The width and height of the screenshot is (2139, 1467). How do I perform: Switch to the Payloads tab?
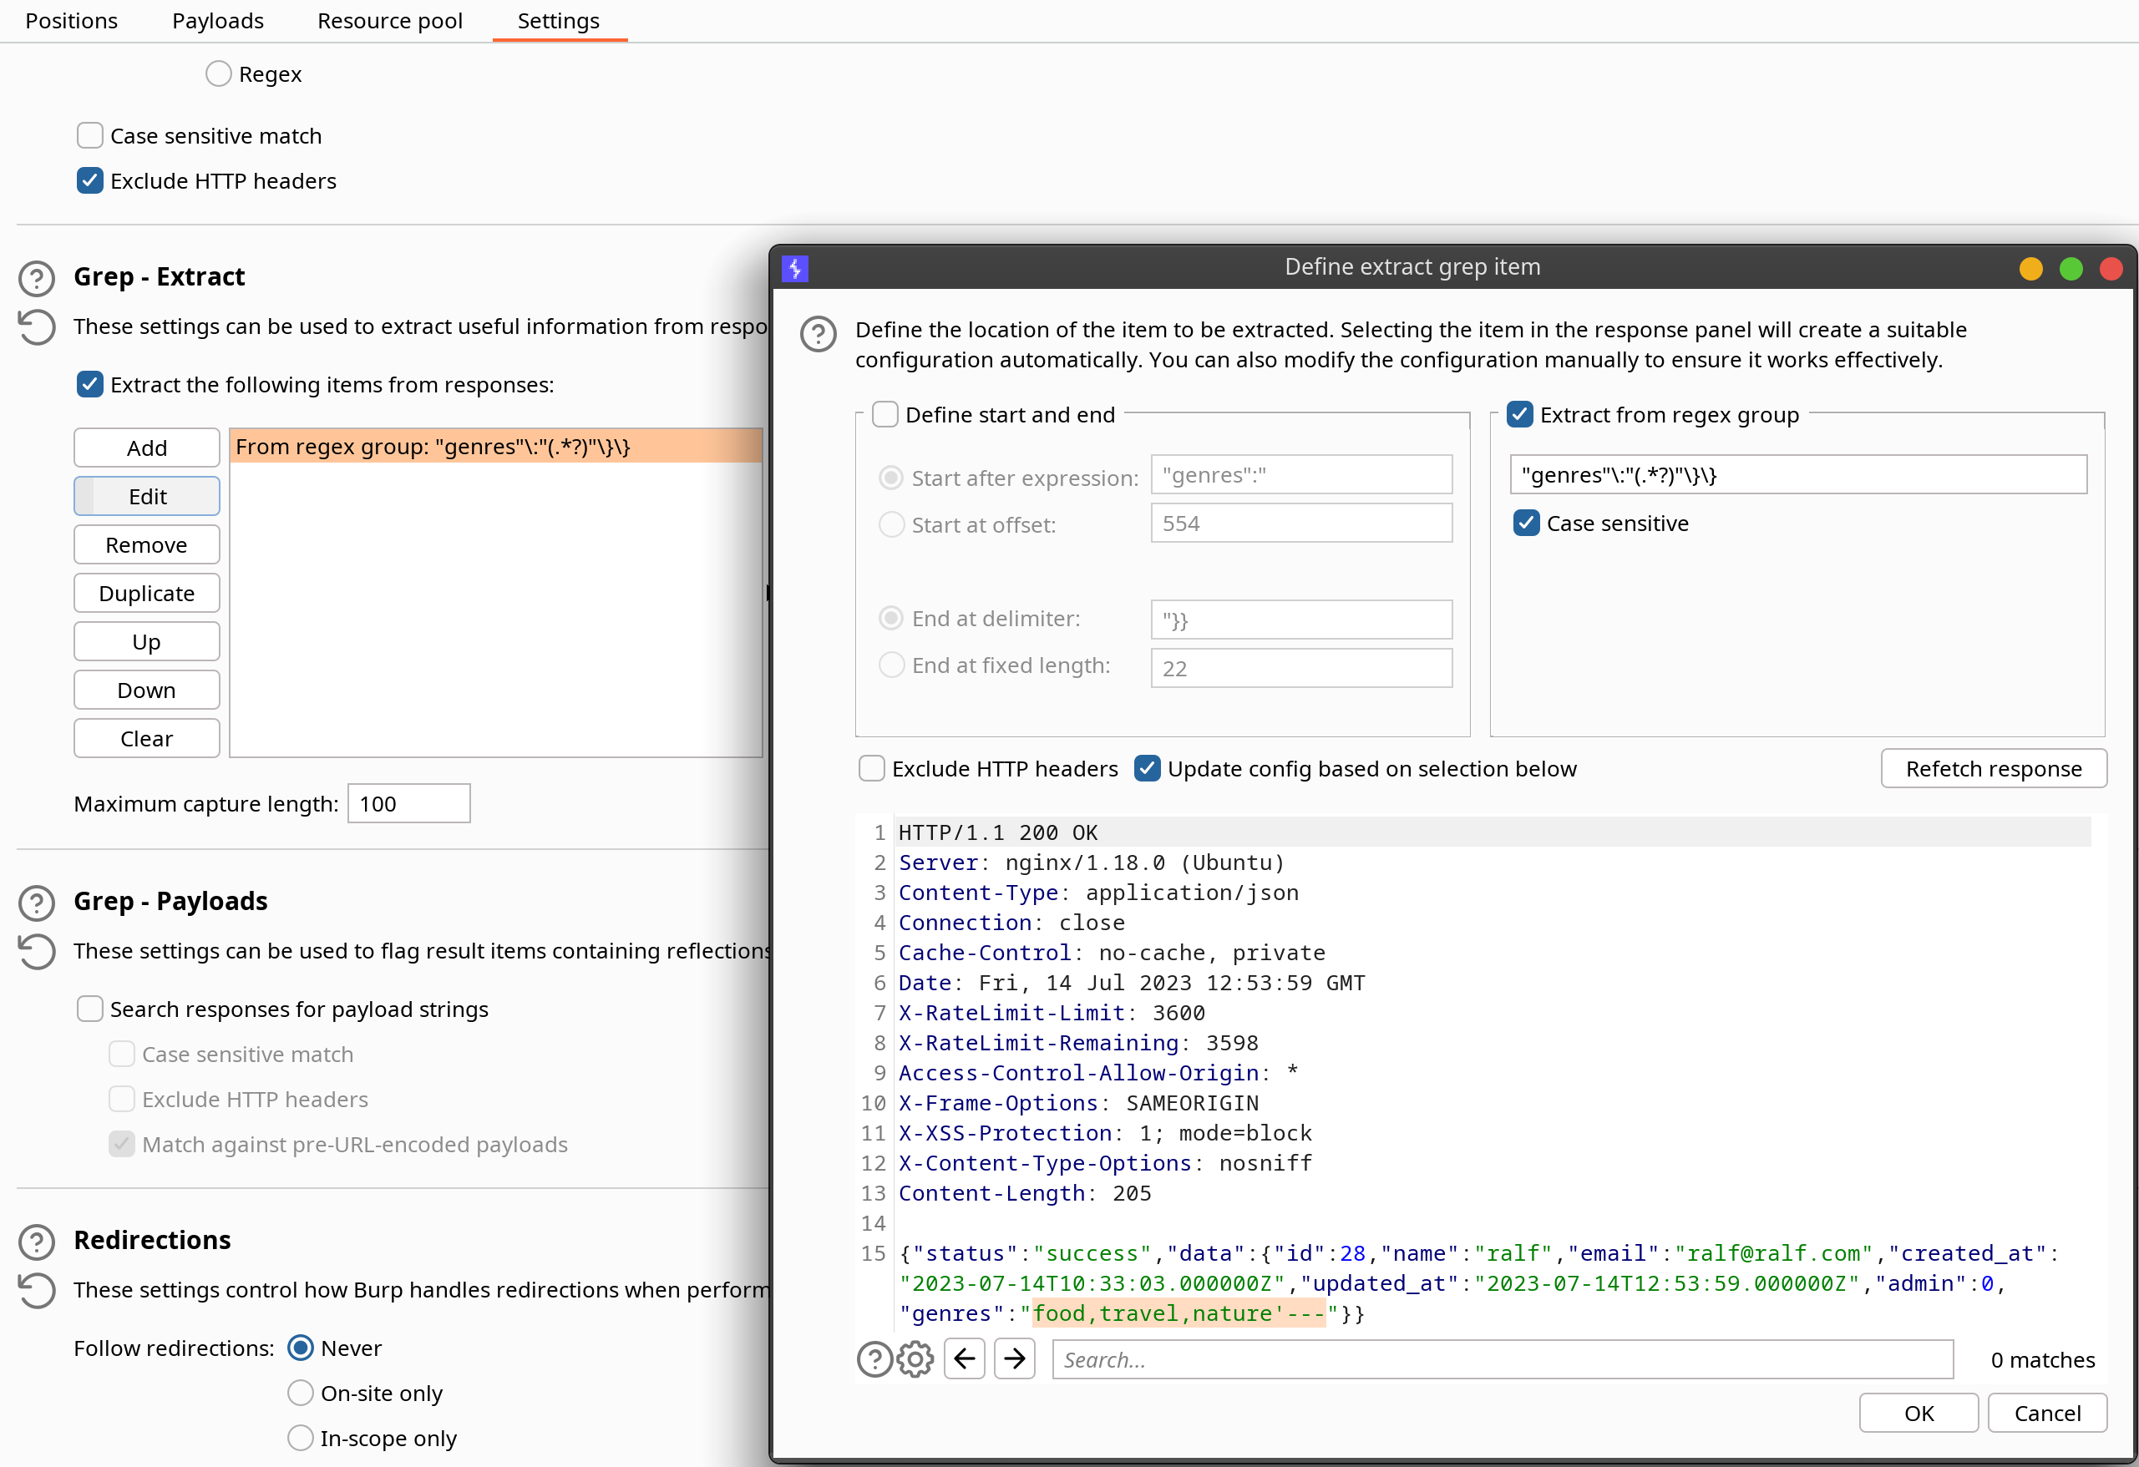(218, 20)
